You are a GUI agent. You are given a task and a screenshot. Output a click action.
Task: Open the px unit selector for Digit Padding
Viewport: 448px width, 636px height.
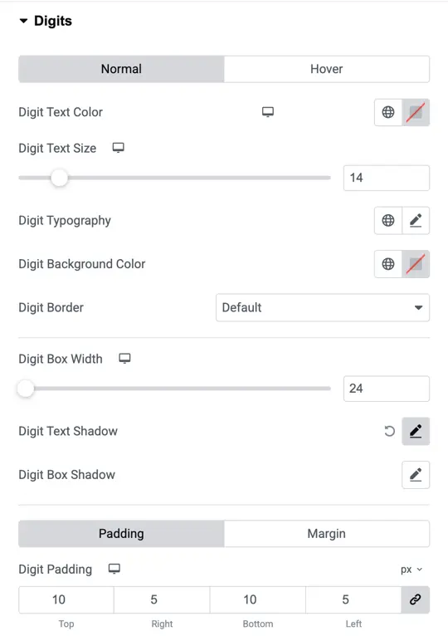click(411, 570)
